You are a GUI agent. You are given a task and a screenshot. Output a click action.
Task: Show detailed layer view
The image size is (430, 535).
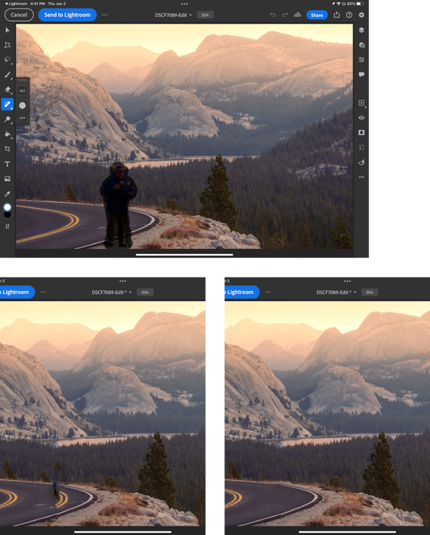(x=361, y=45)
